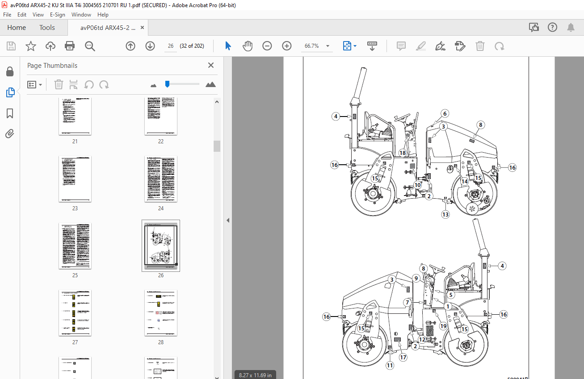Viewport: 584px width, 379px height.
Task: Go to the previous page with the up arrow
Action: (x=130, y=46)
